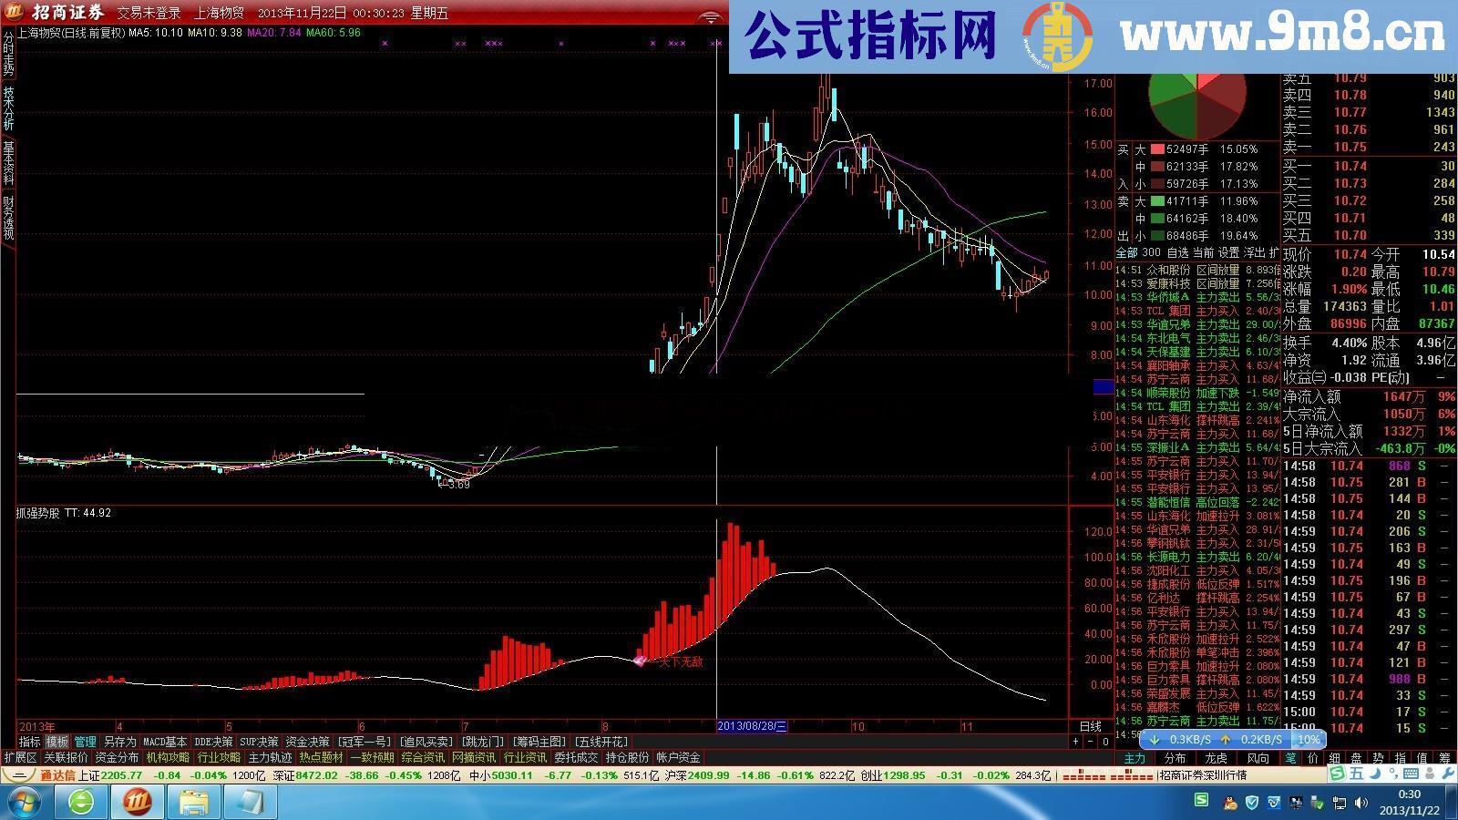Open the 冠军一号 indicator

pos(364,741)
